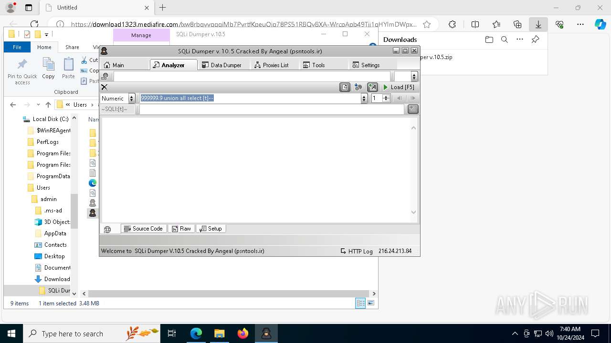Click the next arrow beside the stepper
Screen dimensions: 611x343
[413, 99]
